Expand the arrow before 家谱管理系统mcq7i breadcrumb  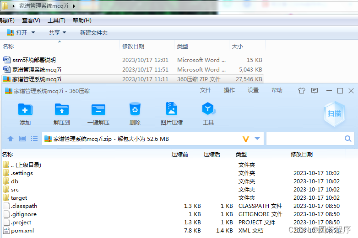(14, 6)
